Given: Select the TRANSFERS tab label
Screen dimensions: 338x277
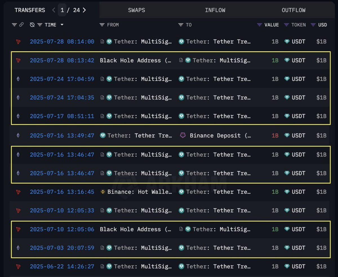Looking at the screenshot, I should (x=30, y=10).
